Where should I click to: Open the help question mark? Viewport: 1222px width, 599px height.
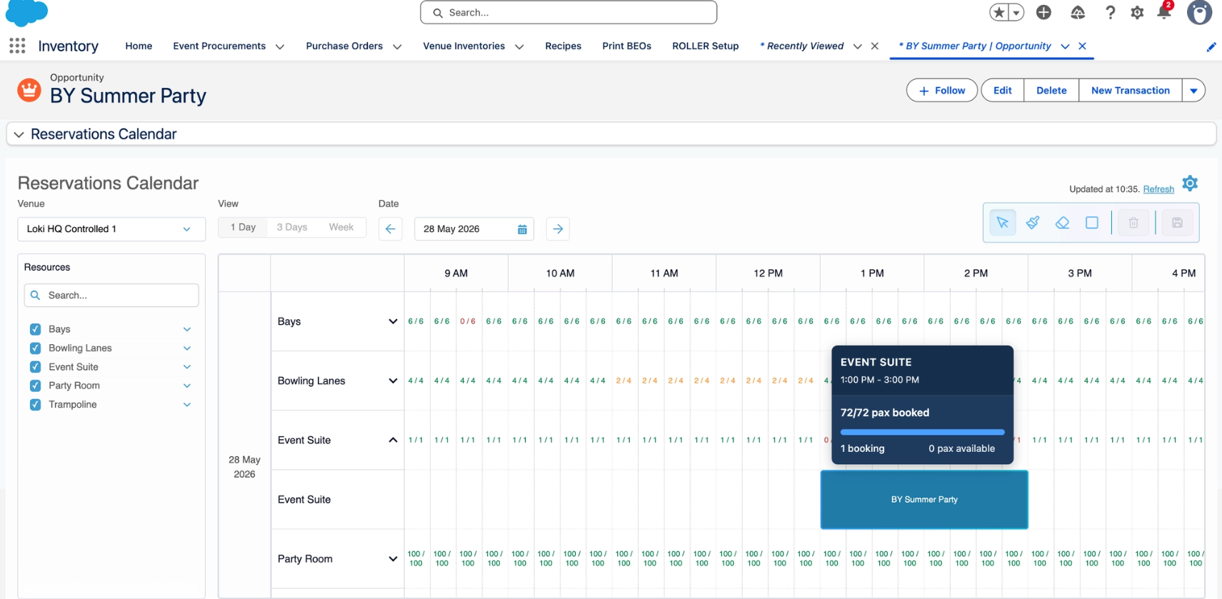(1110, 12)
